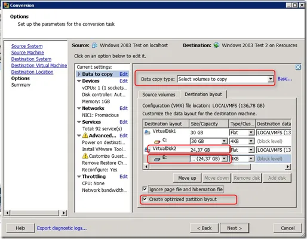Expand the Data to copy section arrow
This screenshot has height=239, width=307.
point(79,74)
